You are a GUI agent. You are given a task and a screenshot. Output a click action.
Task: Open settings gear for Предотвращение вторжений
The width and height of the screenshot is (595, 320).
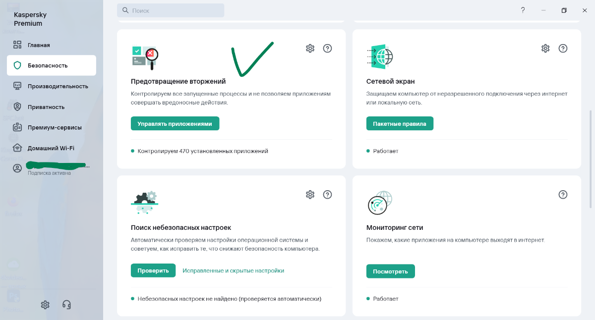[310, 49]
